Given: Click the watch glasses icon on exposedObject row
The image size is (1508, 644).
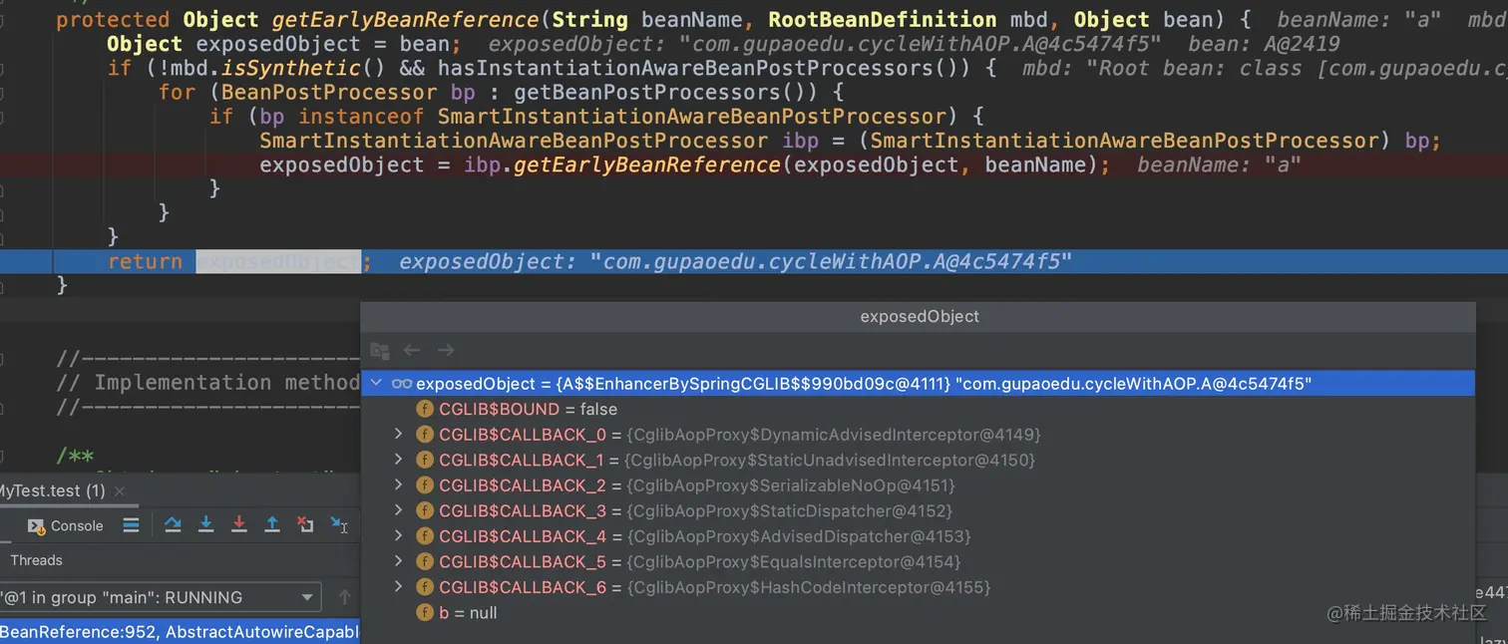Looking at the screenshot, I should coord(402,384).
